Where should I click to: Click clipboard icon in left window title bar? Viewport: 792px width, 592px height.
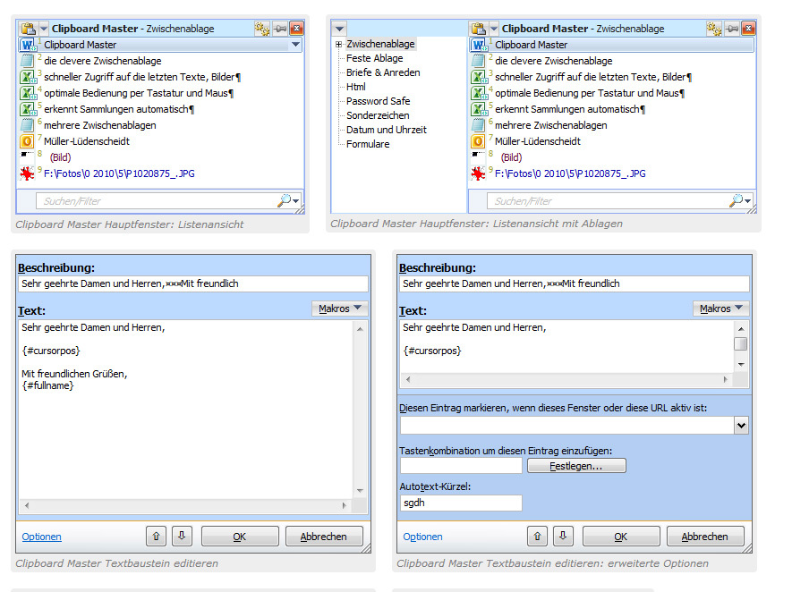pyautogui.click(x=29, y=29)
